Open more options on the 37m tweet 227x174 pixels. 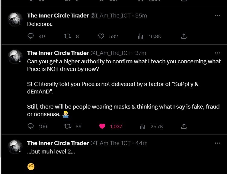click(x=217, y=53)
